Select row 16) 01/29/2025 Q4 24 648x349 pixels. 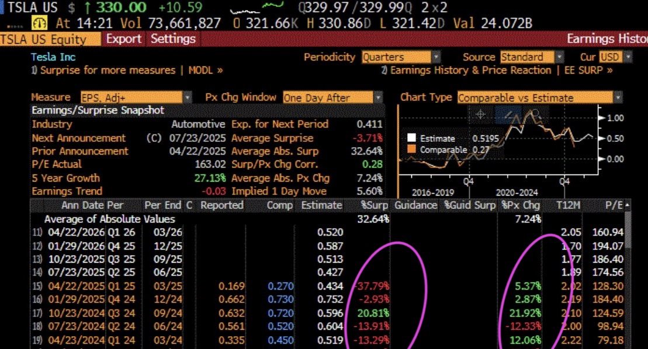pyautogui.click(x=327, y=299)
